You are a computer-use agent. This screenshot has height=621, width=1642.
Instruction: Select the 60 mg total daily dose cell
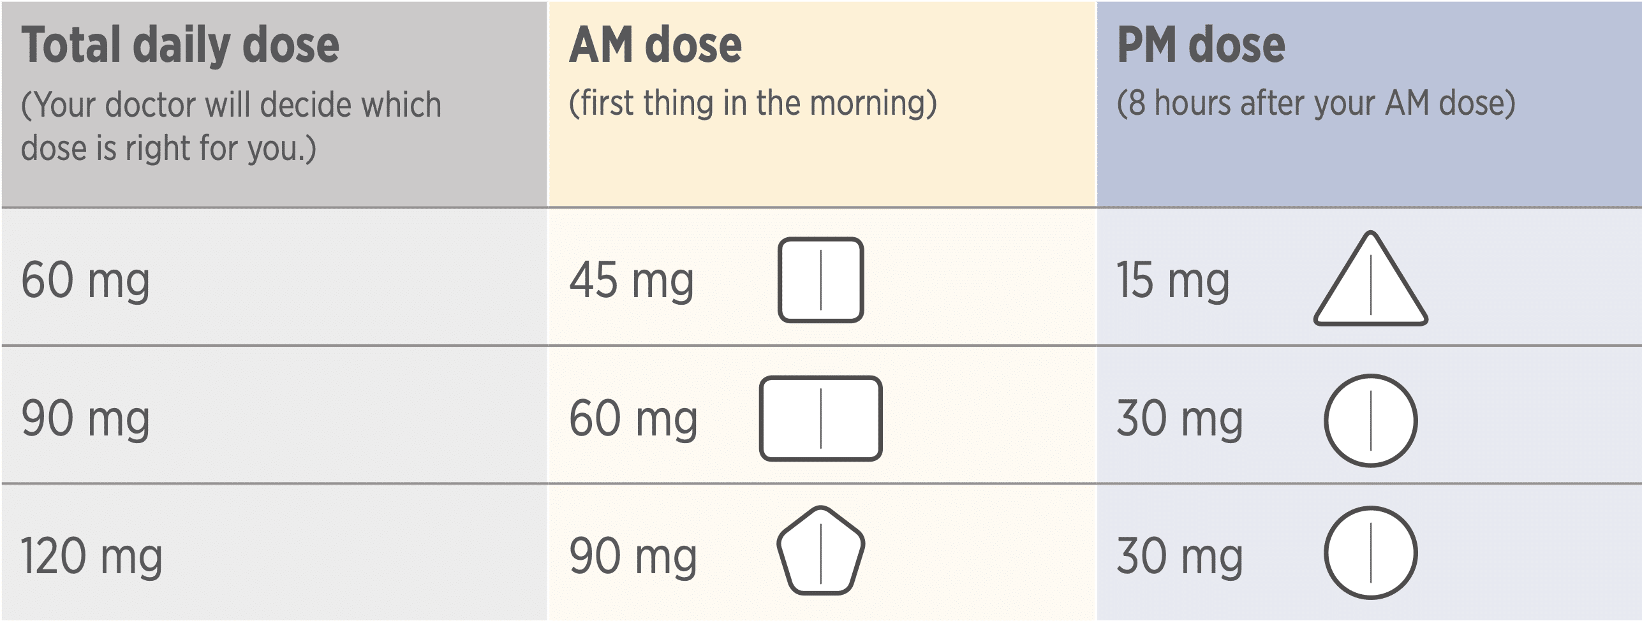85,281
